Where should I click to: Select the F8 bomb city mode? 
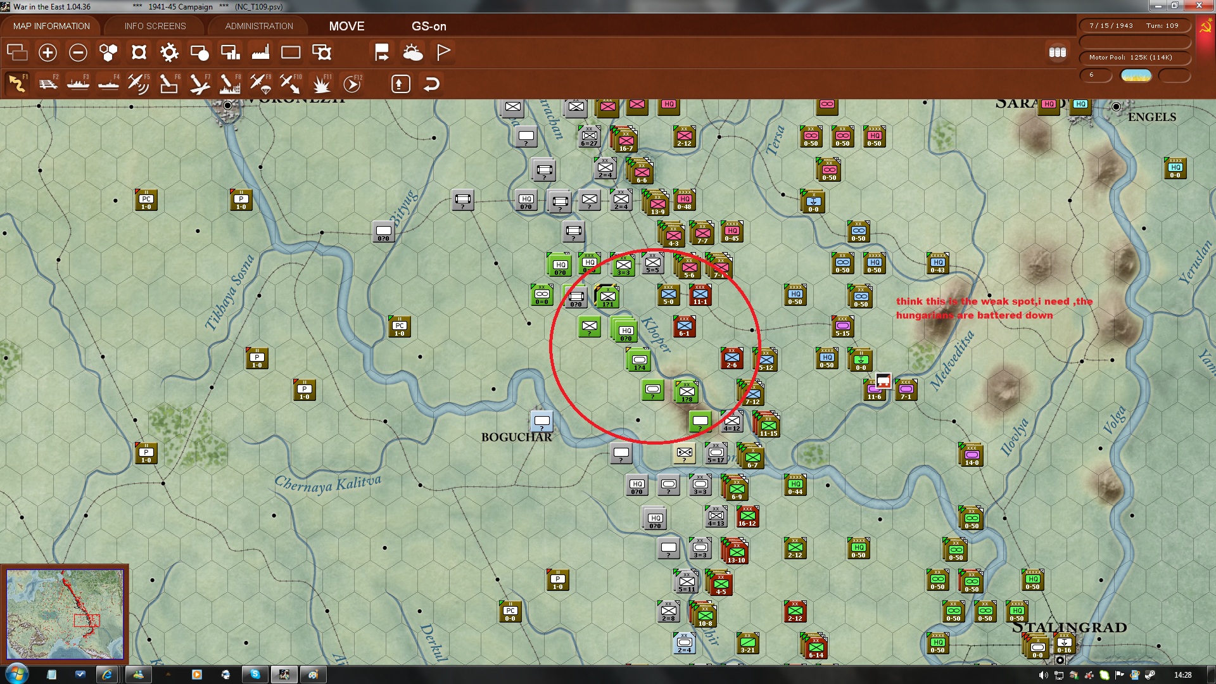[x=230, y=83]
